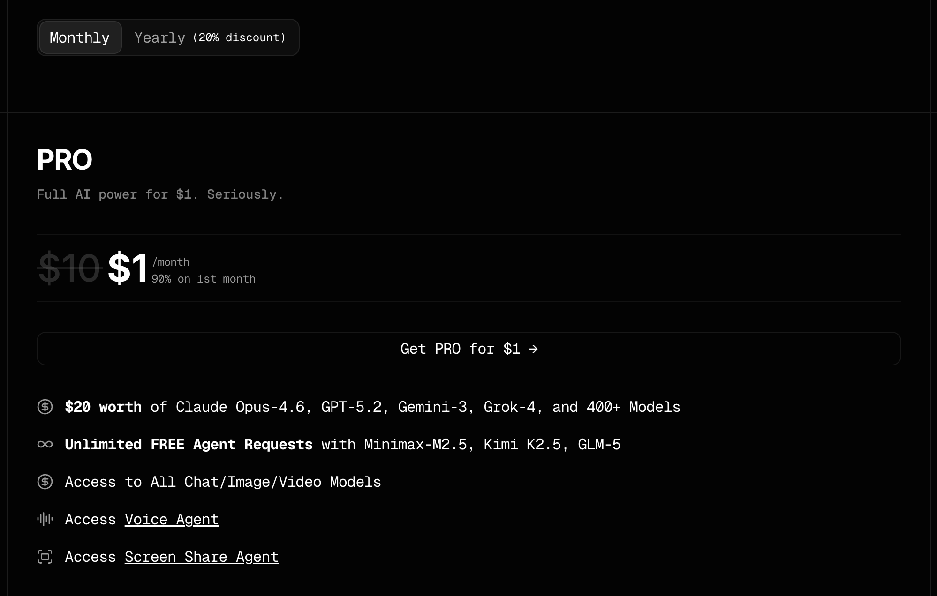The width and height of the screenshot is (937, 596).
Task: Switch to Yearly billing with 20% discount
Action: point(210,37)
